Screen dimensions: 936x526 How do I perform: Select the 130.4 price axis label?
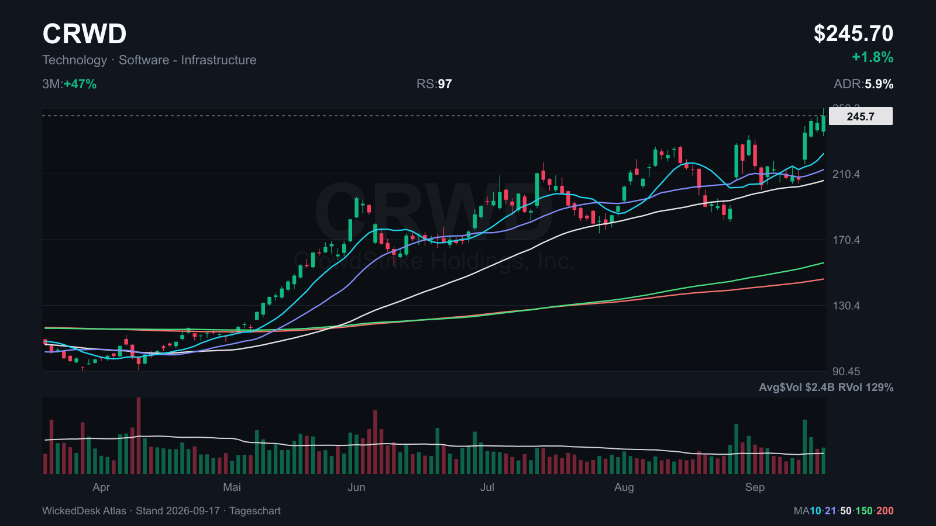tap(846, 306)
